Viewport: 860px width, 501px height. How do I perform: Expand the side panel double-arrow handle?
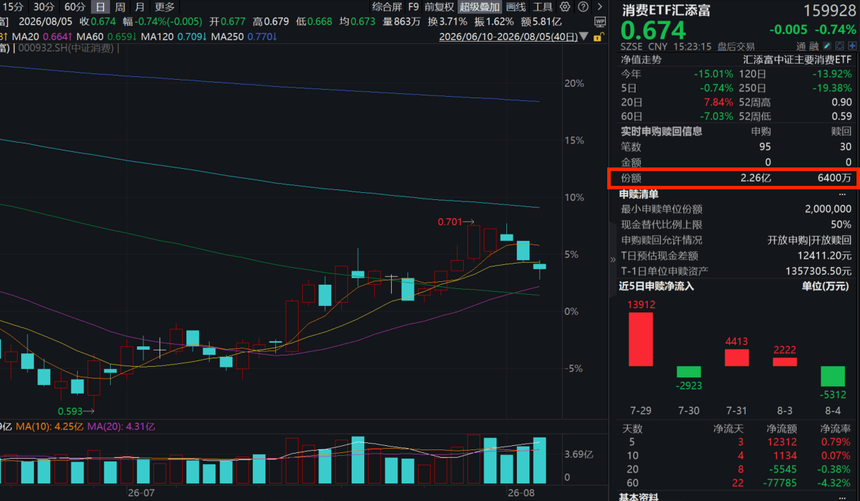tap(613, 259)
